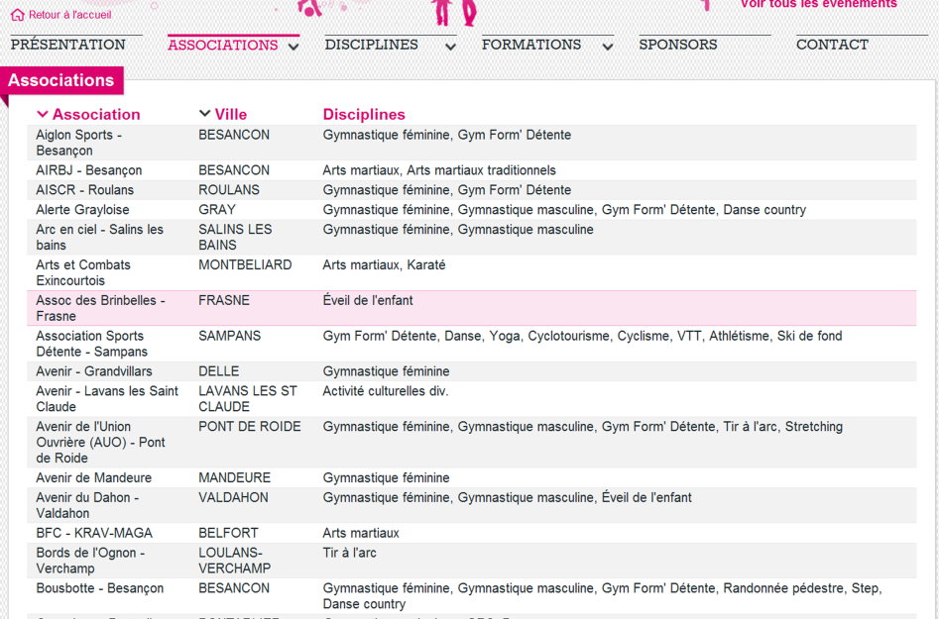Screen dimensions: 939x619
Task: Open the AISCR - Roulans association
Action: pos(84,190)
